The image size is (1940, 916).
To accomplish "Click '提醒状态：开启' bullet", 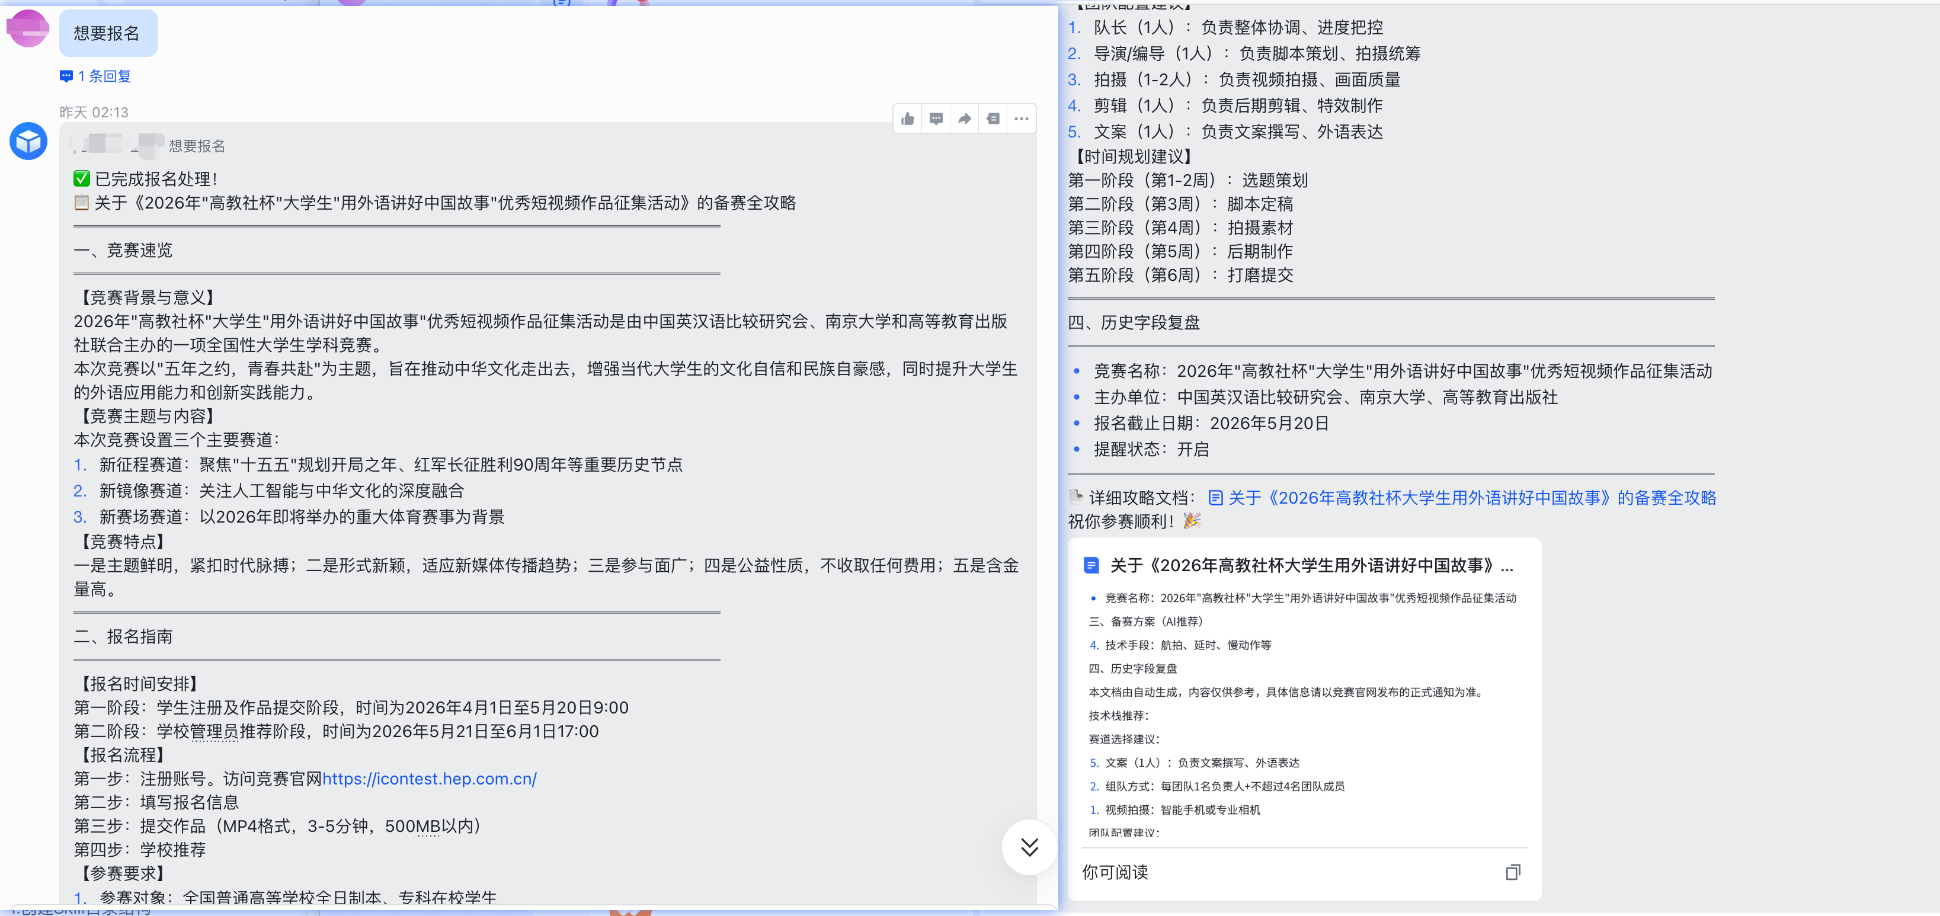I will point(1140,450).
